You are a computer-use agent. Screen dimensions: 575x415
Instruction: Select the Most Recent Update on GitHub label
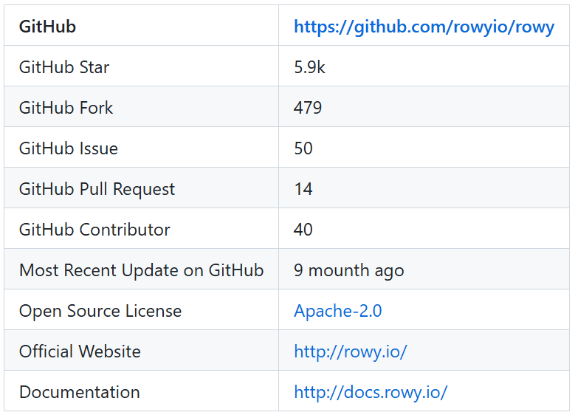[x=141, y=270]
